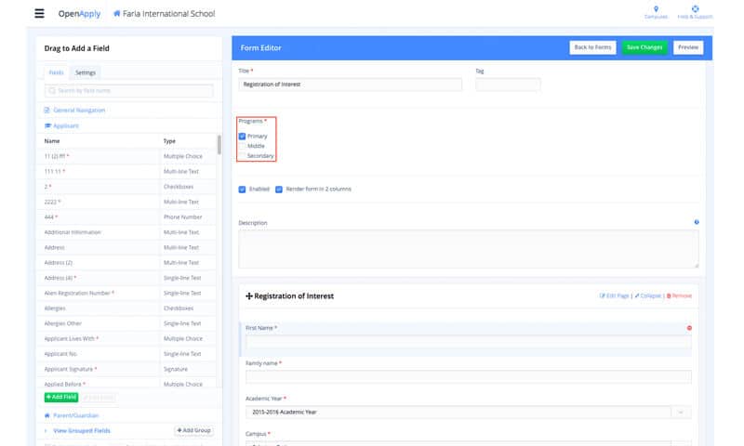744x446 pixels.
Task: Click the Name column header
Action: 52,141
